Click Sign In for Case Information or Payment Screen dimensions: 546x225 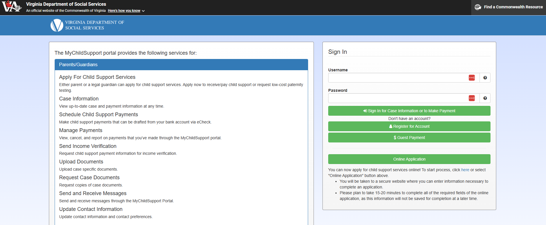[409, 111]
